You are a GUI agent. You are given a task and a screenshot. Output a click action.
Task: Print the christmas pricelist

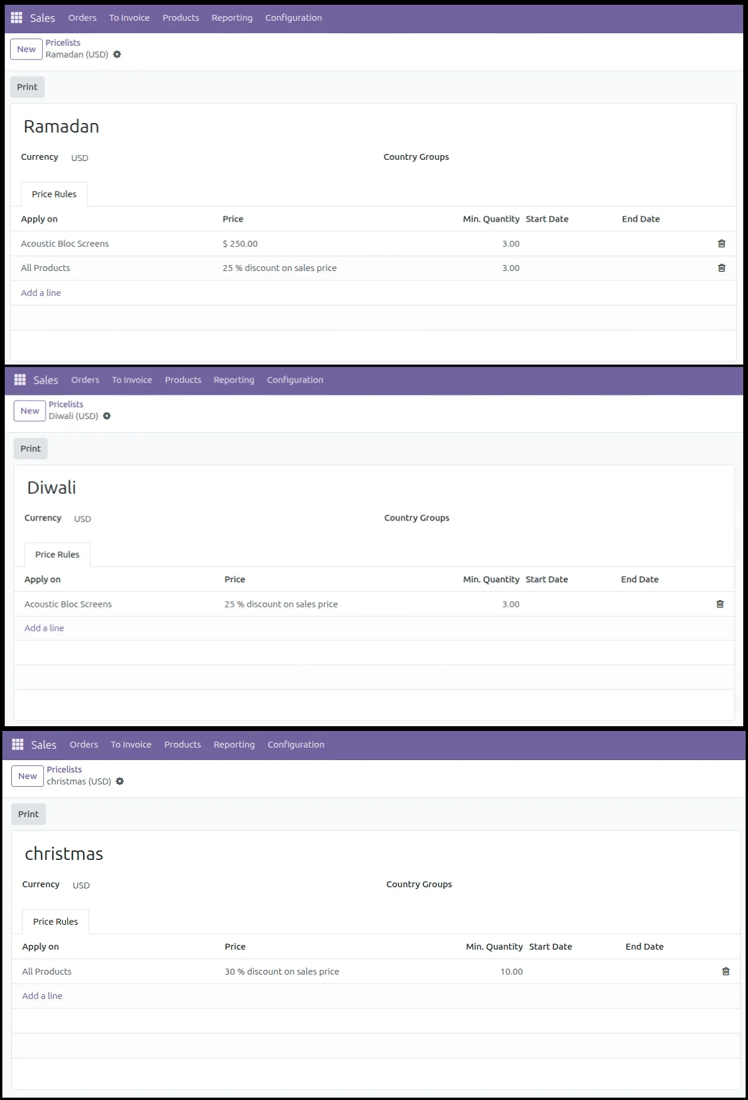29,814
